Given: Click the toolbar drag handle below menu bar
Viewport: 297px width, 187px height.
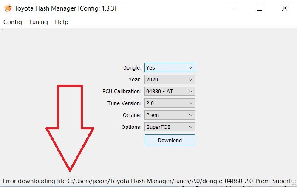Looking at the screenshot, I should point(2,30).
